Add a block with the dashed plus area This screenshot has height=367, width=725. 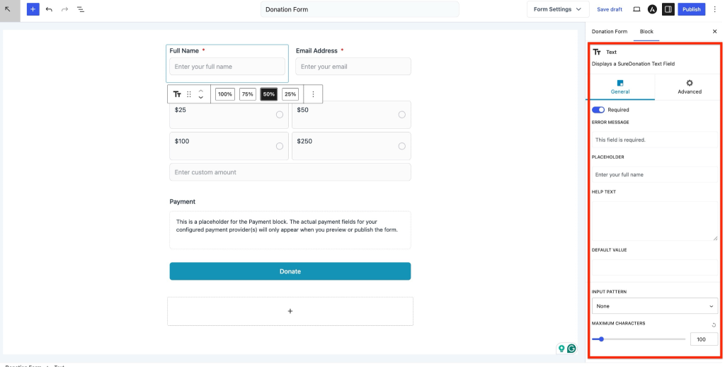click(x=290, y=311)
